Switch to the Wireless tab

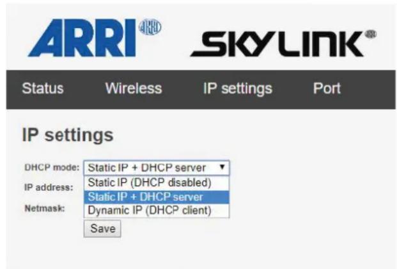tap(134, 88)
